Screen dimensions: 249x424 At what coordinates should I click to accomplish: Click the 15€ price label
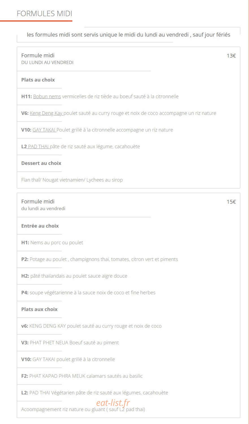point(231,202)
